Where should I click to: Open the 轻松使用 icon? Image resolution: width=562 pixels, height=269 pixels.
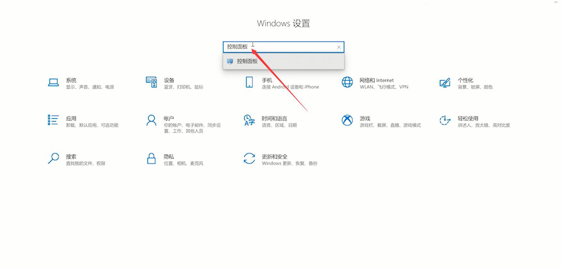[445, 120]
